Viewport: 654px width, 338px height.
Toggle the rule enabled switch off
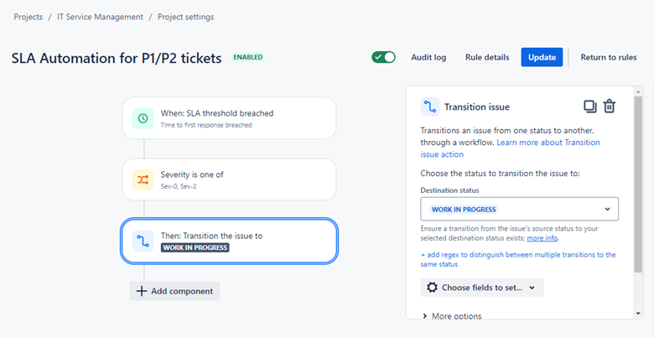point(383,57)
